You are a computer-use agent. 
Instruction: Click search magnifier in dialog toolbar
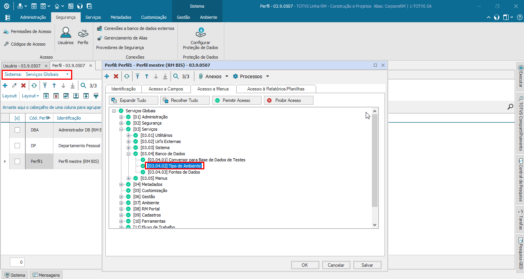pos(176,76)
